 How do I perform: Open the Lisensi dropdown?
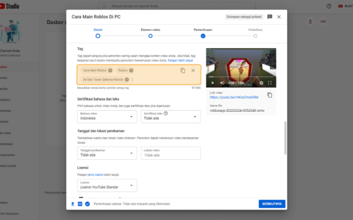107,185
